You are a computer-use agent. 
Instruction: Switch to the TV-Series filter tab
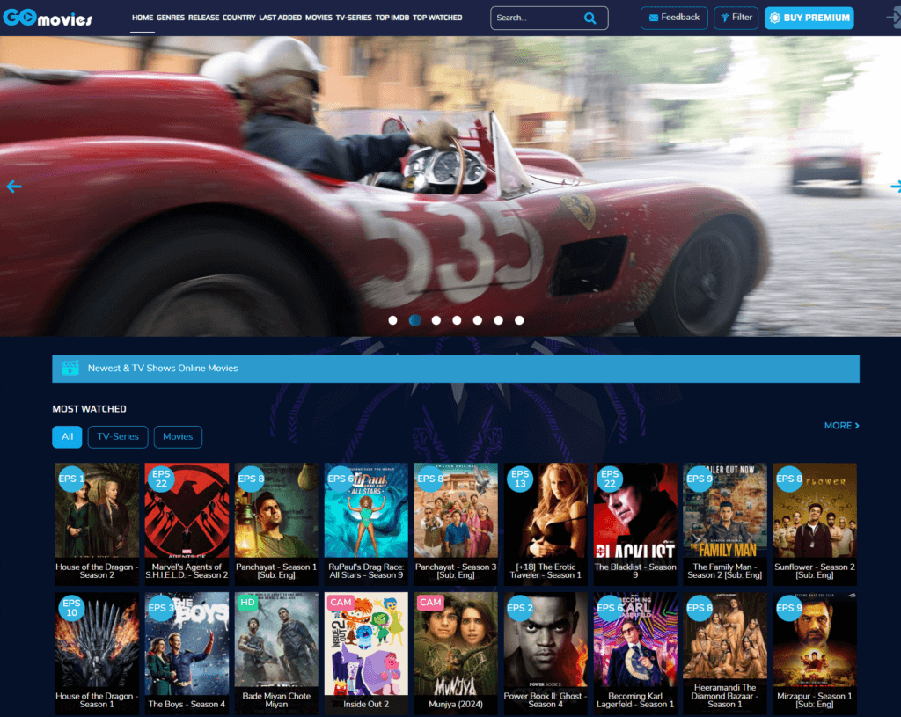pyautogui.click(x=118, y=437)
